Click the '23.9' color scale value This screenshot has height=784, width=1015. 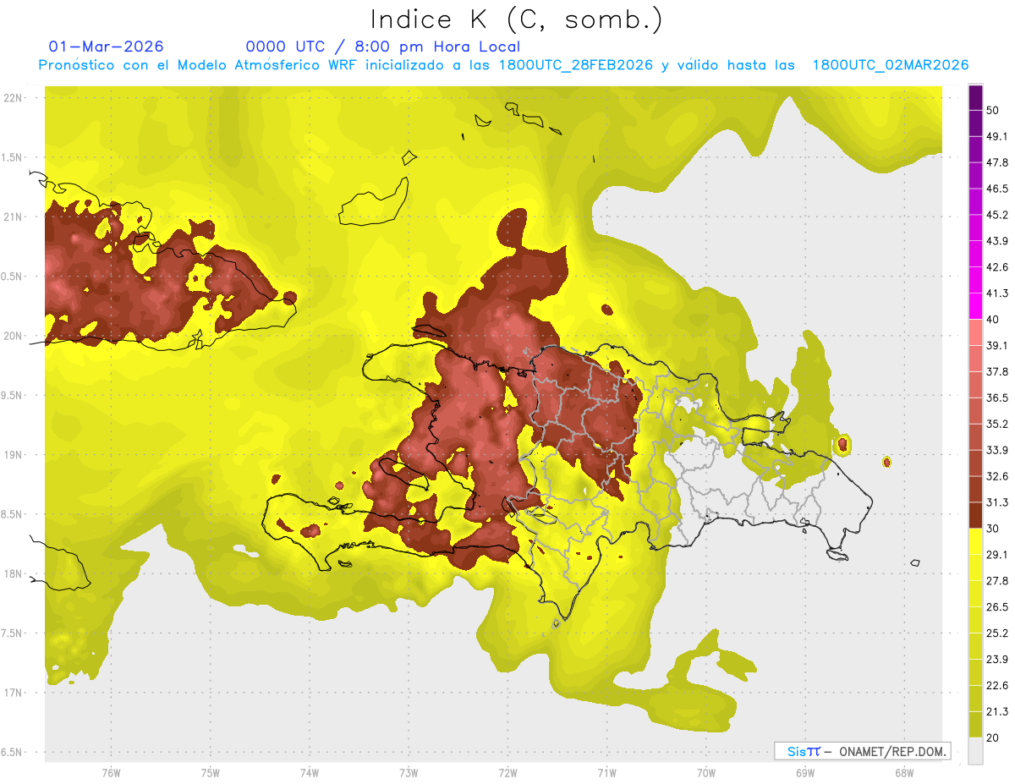point(997,660)
